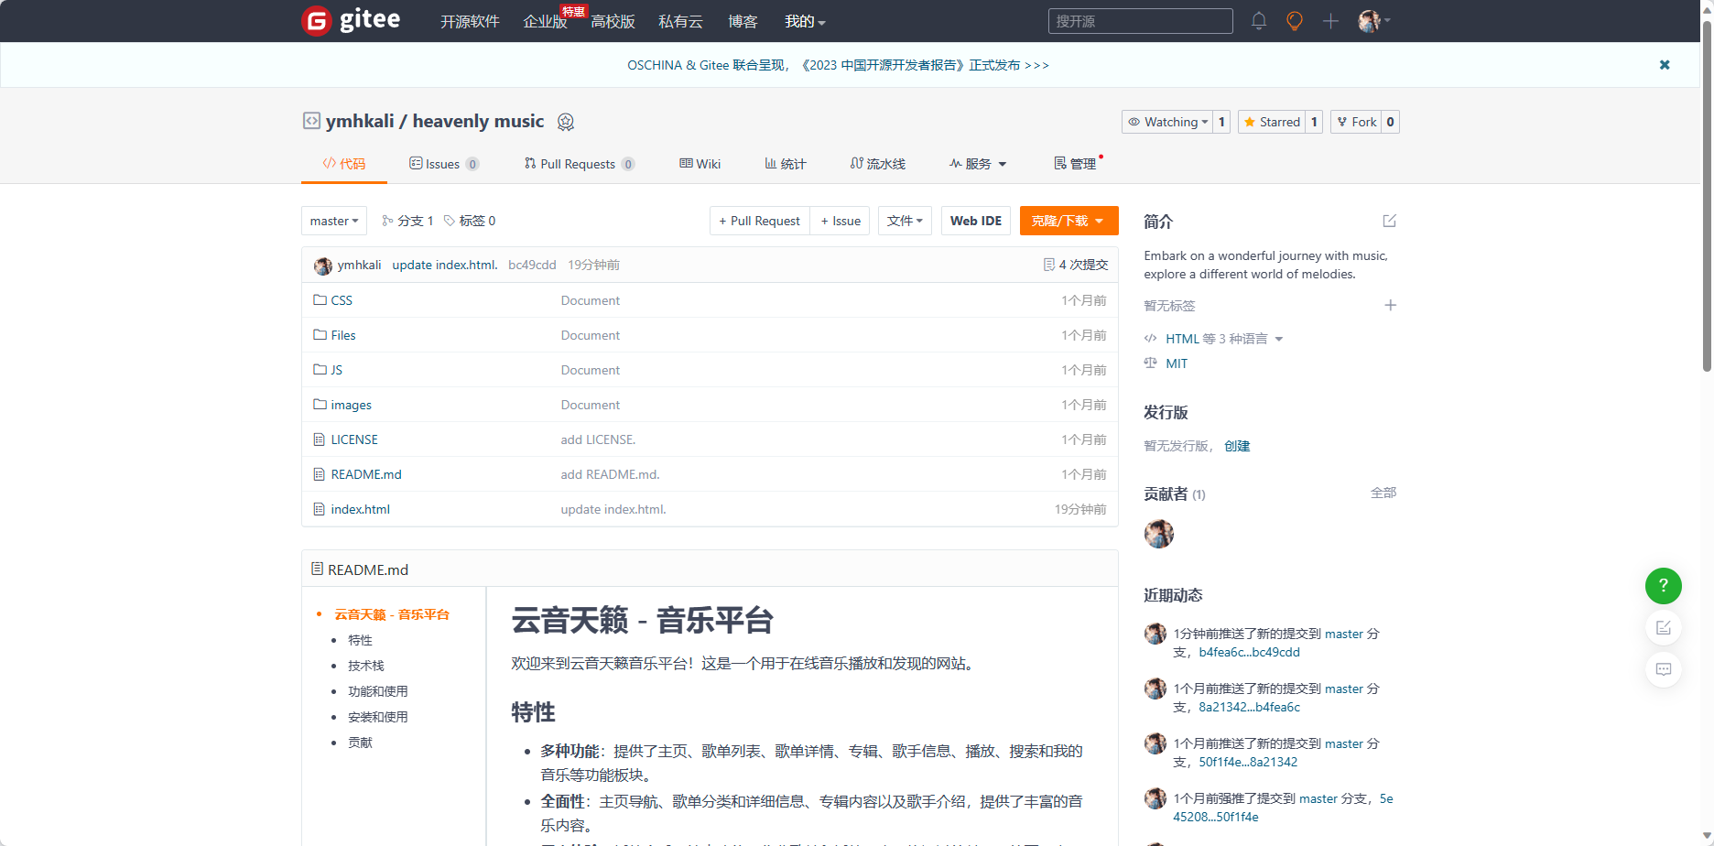Click the repository badge icon beside heavenly music

(x=566, y=122)
